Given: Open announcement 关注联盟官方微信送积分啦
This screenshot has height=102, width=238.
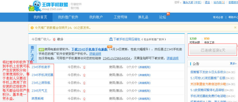Looking at the screenshot, I should pos(208,84).
